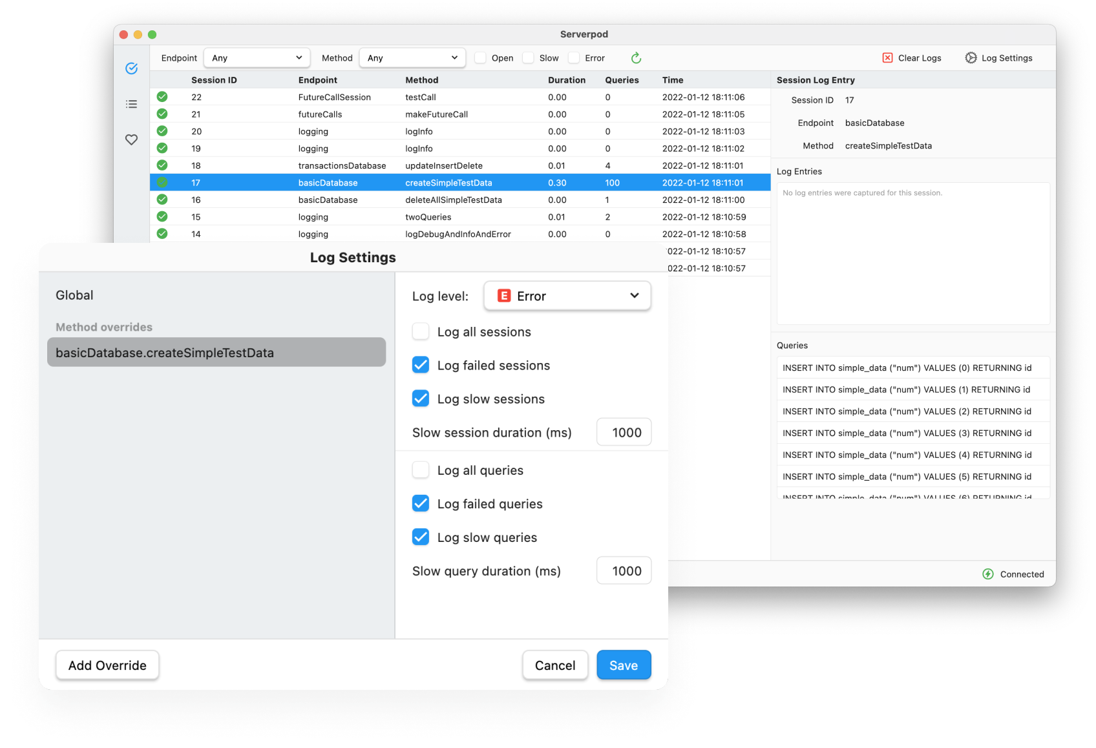This screenshot has width=1096, height=748.
Task: Disable Log failed queries
Action: pos(420,503)
